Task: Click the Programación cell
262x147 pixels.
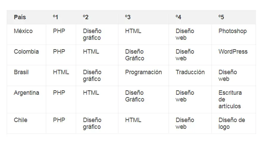Action: (x=144, y=72)
